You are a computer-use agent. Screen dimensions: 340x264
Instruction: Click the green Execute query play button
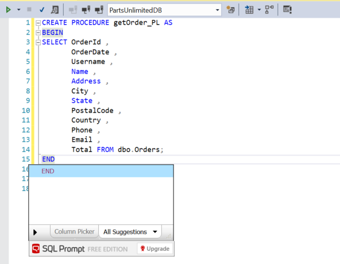(8, 10)
